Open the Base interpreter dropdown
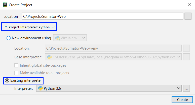 point(179,57)
